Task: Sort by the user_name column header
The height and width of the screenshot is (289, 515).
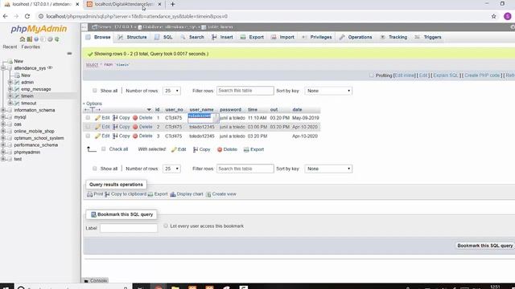Action: click(201, 110)
